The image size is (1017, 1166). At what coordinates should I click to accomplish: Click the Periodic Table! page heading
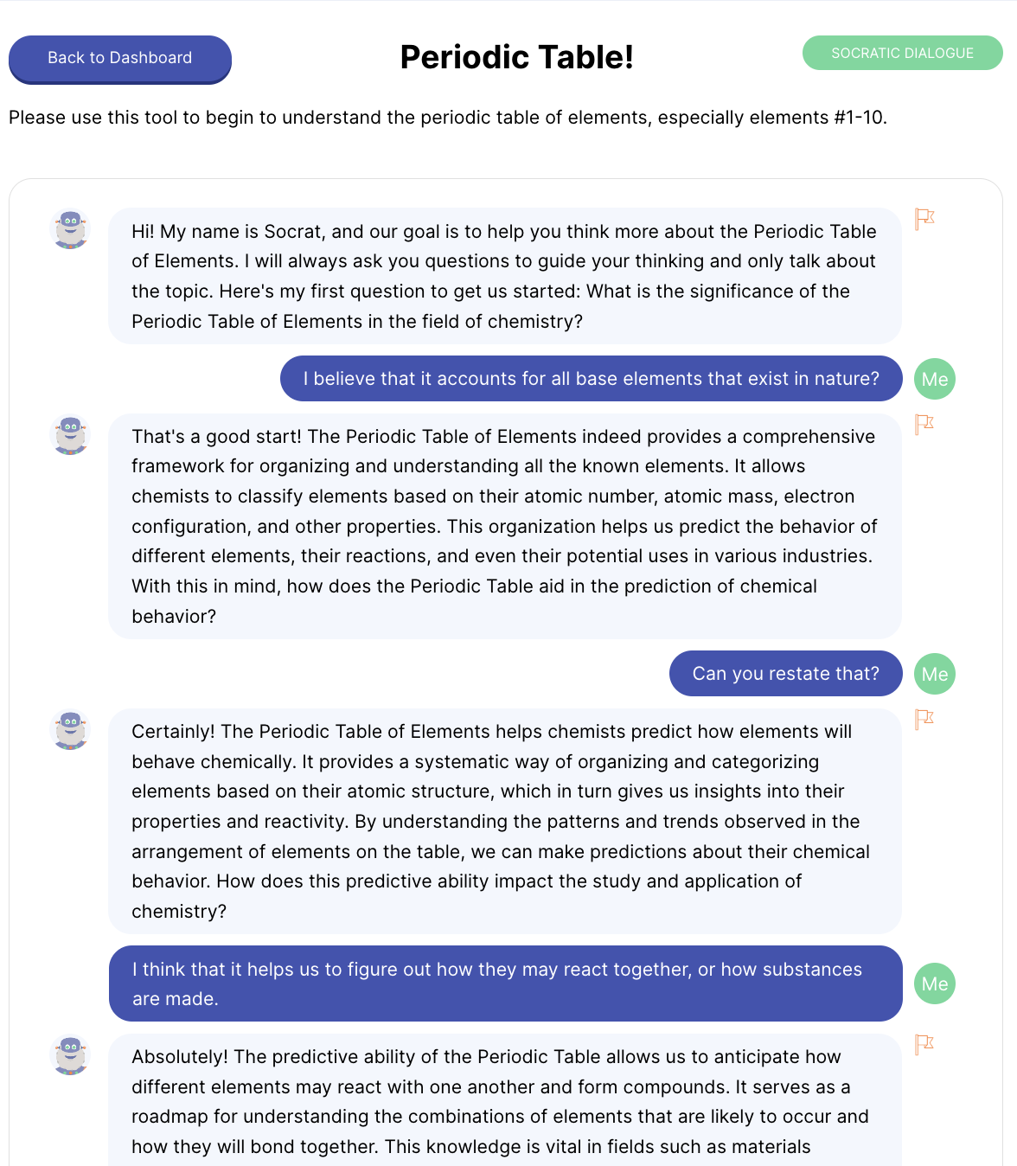[517, 57]
